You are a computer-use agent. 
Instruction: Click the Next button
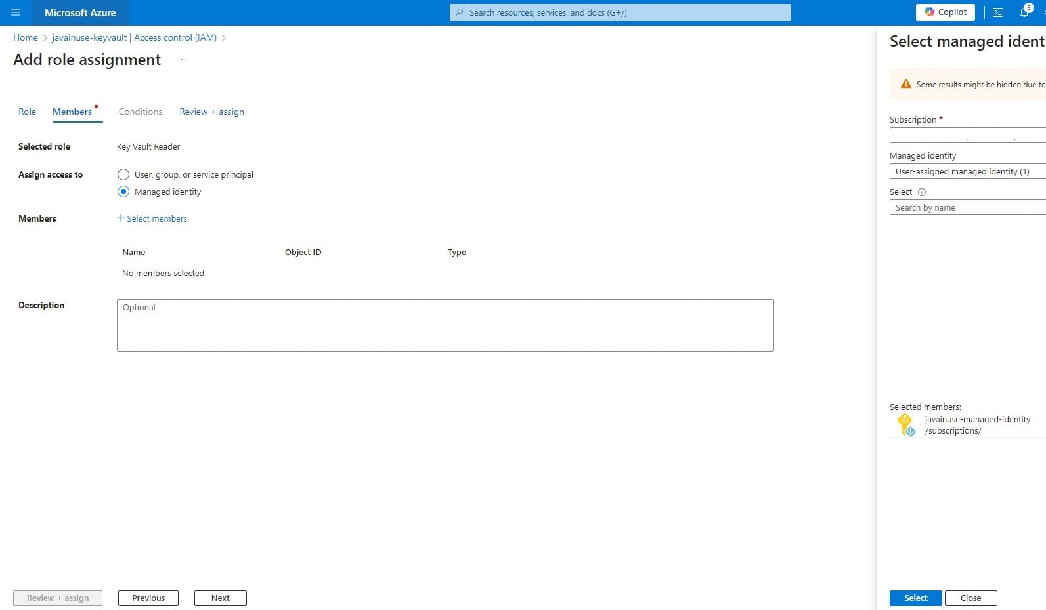(x=221, y=598)
